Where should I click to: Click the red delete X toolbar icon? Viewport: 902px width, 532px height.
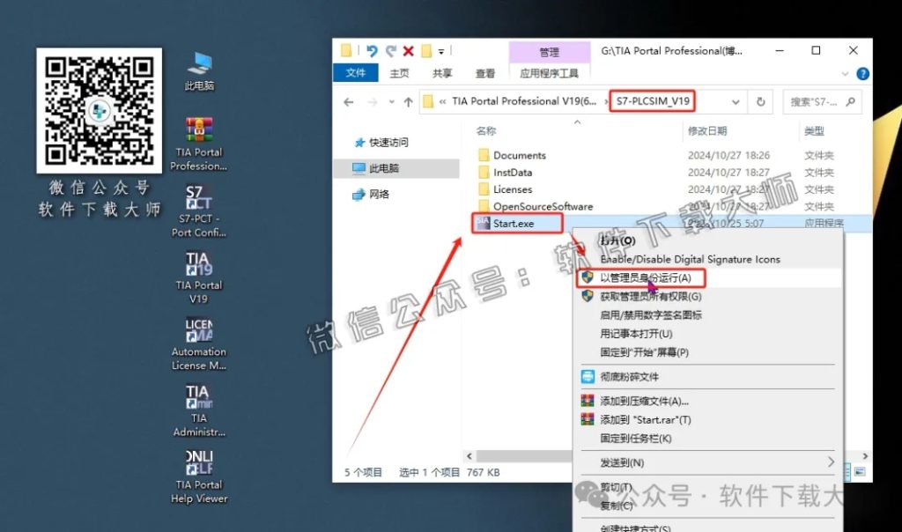point(407,50)
